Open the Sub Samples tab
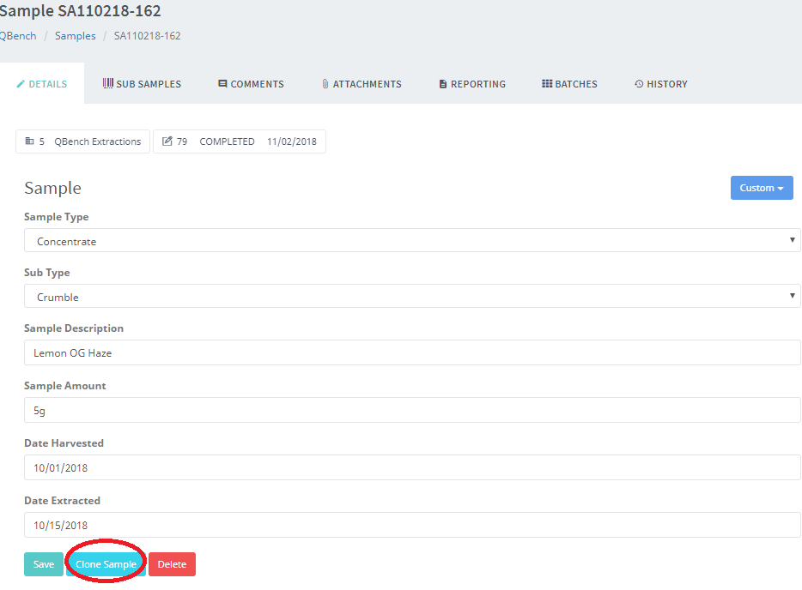802x590 pixels. [x=142, y=84]
